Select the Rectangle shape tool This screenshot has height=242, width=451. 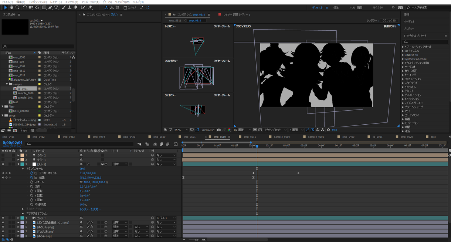click(44, 7)
